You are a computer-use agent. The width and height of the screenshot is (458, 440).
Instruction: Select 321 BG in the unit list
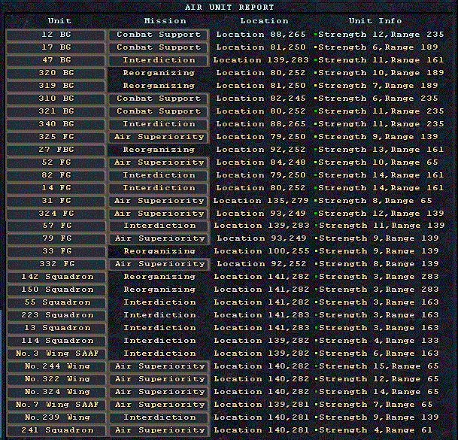pyautogui.click(x=56, y=111)
